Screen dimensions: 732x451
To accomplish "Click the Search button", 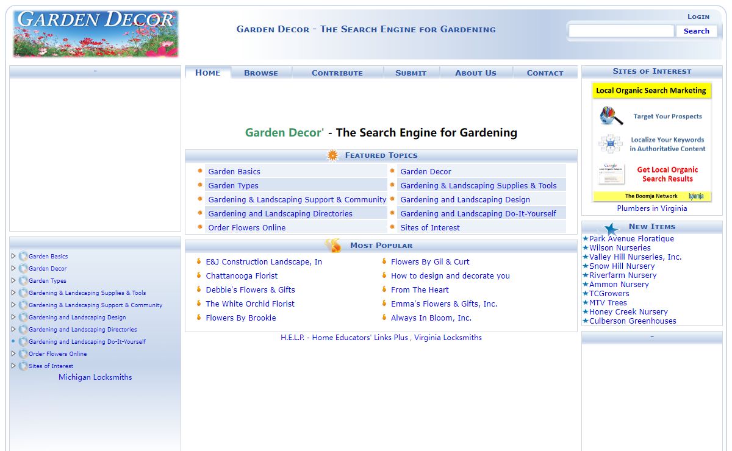I will (696, 31).
